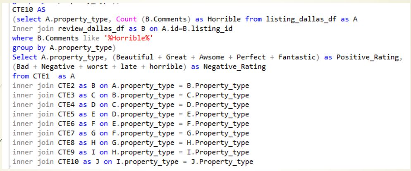The image size is (411, 171).
Task: Click the blue 'from' before CTE1
Action: [x=20, y=76]
